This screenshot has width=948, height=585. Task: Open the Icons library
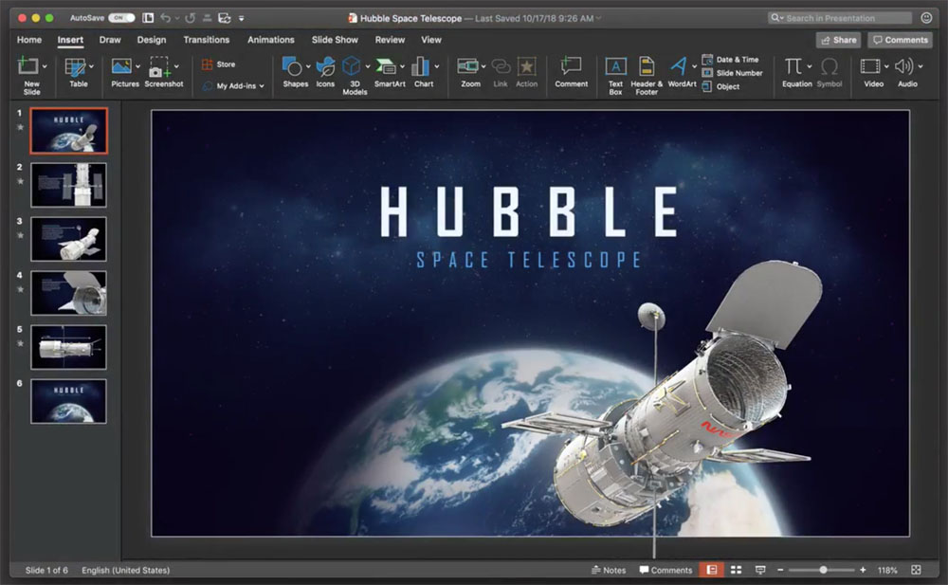pos(325,67)
